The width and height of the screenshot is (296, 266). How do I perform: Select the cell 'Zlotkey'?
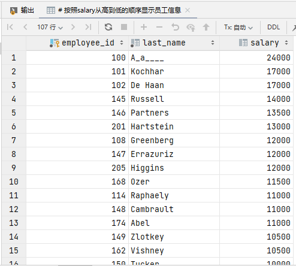point(174,237)
